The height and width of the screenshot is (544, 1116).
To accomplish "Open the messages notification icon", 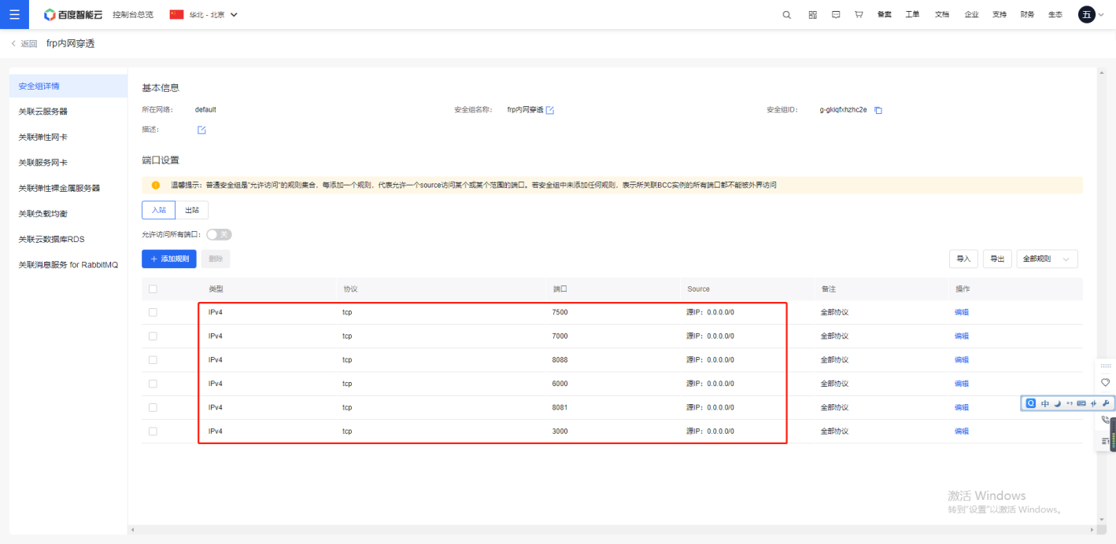I will pos(836,15).
